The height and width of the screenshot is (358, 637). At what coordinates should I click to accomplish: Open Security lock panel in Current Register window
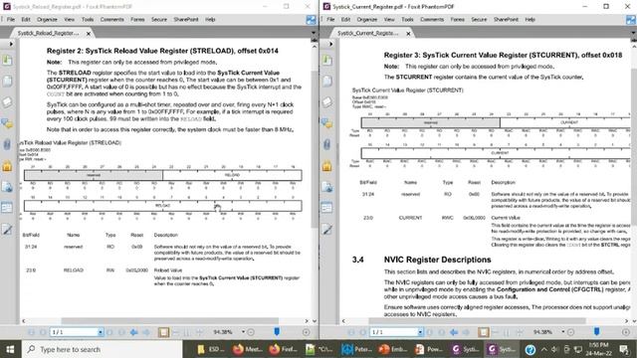[x=327, y=165]
